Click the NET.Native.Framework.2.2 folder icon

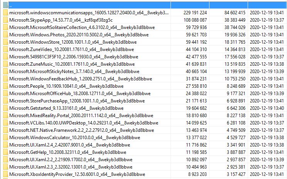point(5,130)
